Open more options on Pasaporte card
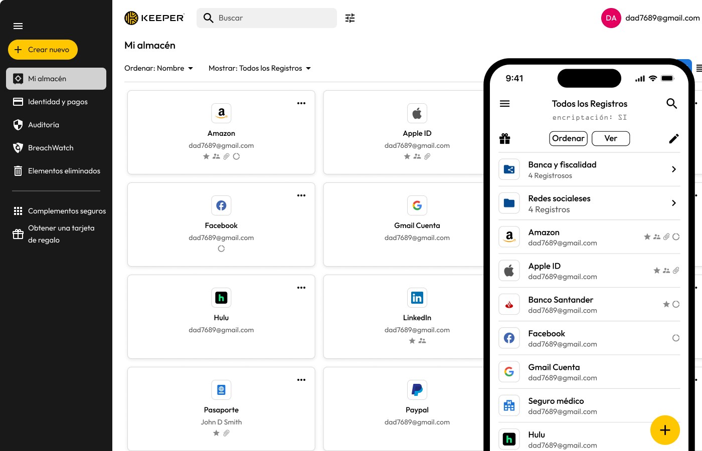 tap(301, 380)
